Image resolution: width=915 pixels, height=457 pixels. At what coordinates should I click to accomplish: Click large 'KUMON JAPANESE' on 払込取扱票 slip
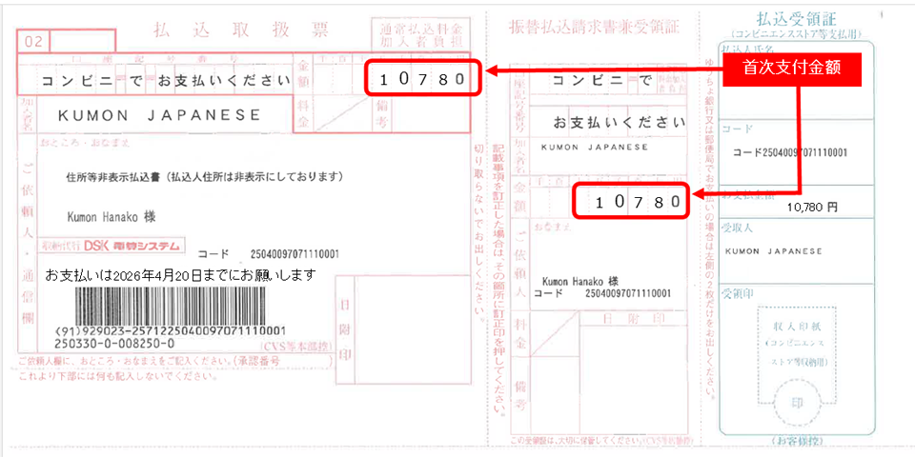tap(159, 115)
